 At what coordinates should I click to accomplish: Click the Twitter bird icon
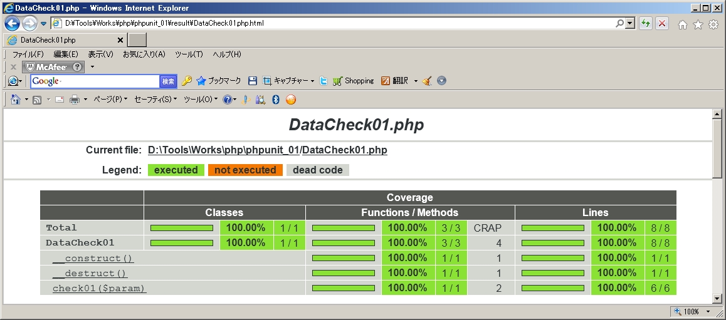pos(324,81)
